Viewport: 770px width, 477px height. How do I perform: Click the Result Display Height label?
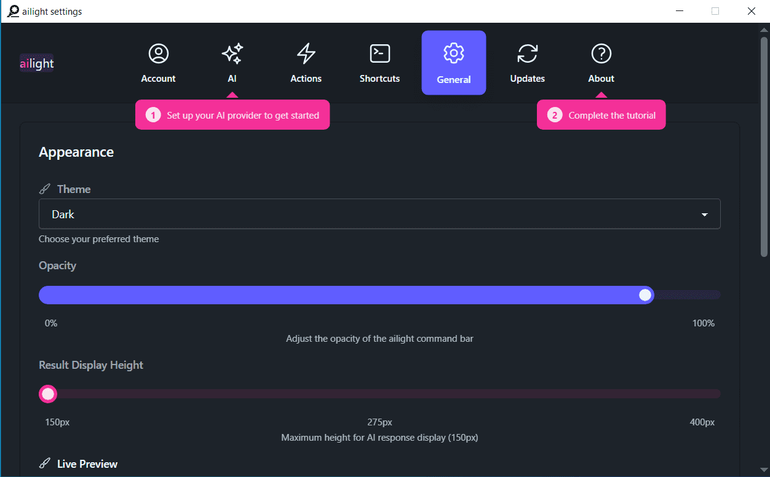pos(91,365)
